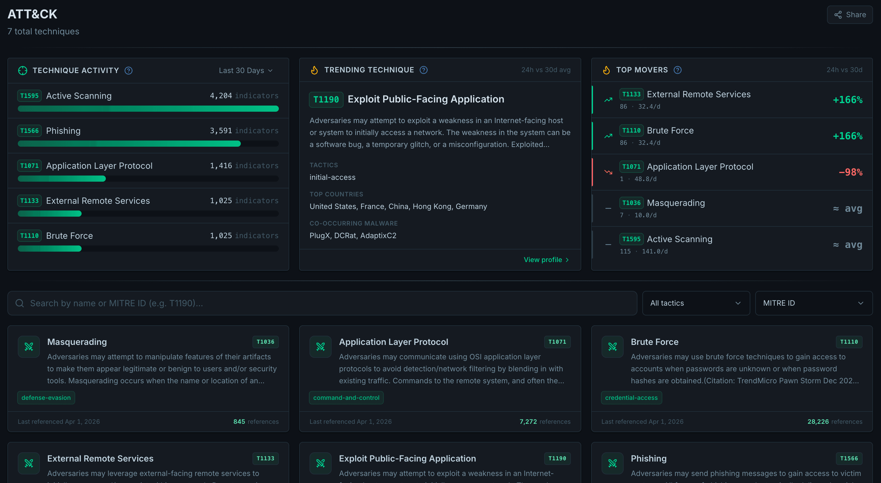Screen dimensions: 881x483
Task: Click the T1566 badge on Phishing card
Action: 849,458
